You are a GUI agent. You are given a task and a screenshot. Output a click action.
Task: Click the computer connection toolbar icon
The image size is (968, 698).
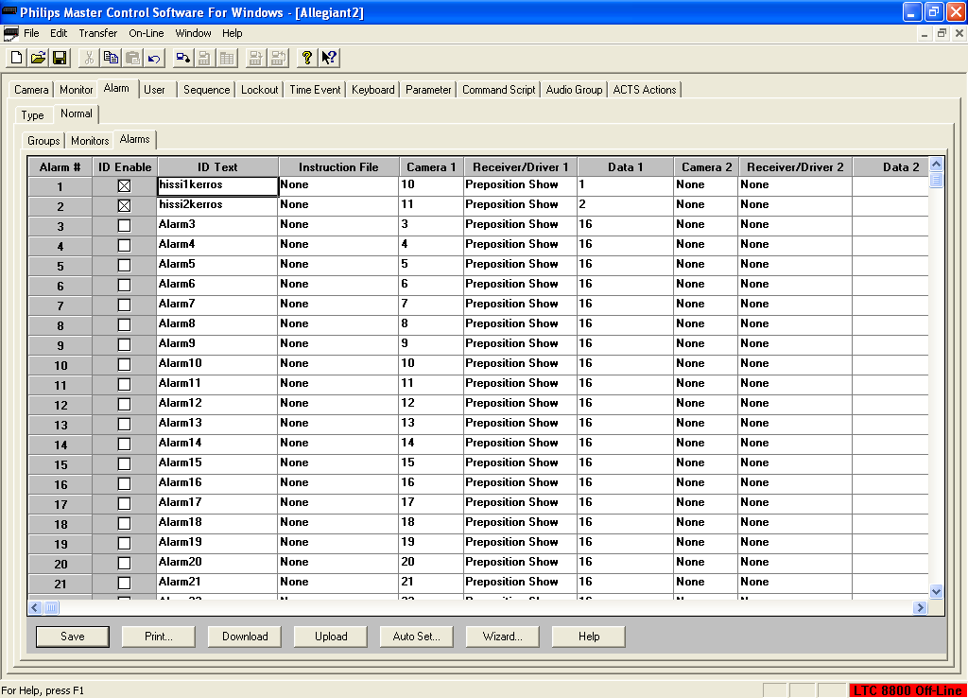pyautogui.click(x=183, y=58)
